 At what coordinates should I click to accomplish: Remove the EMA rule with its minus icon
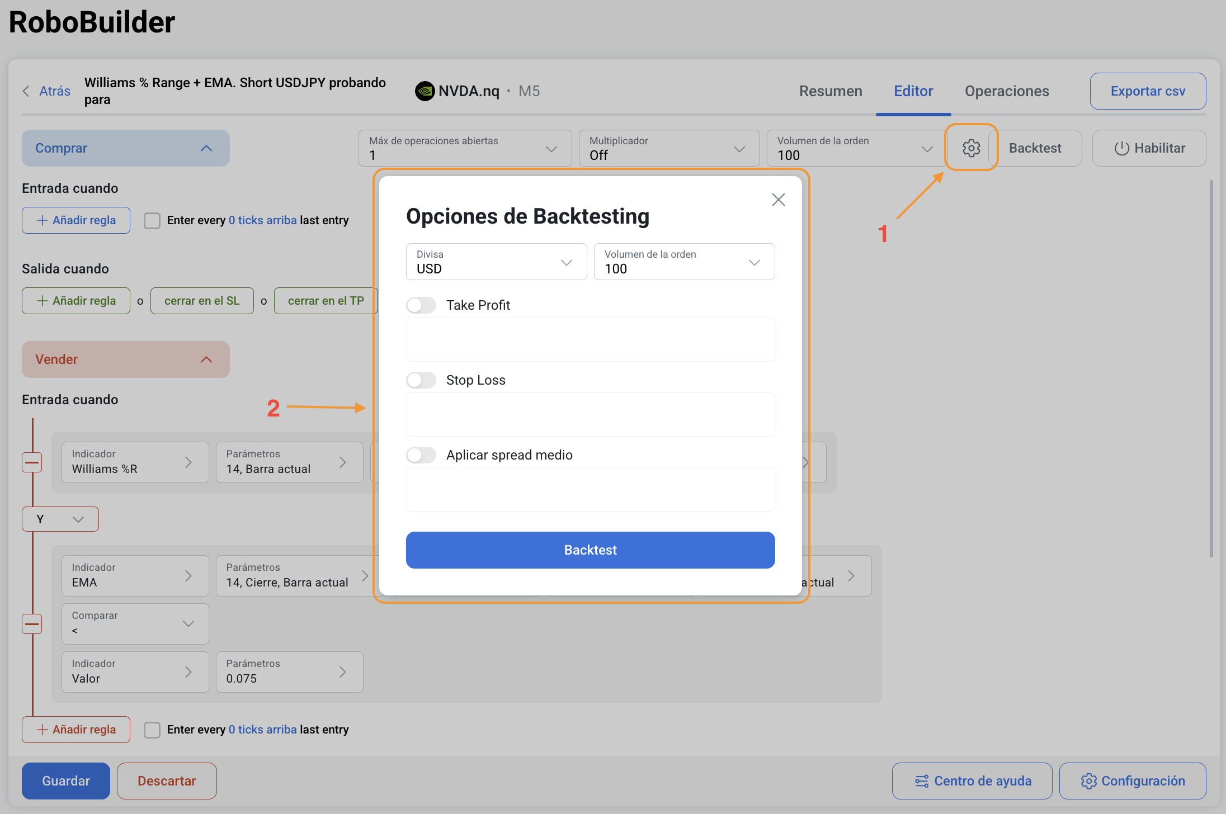click(32, 623)
